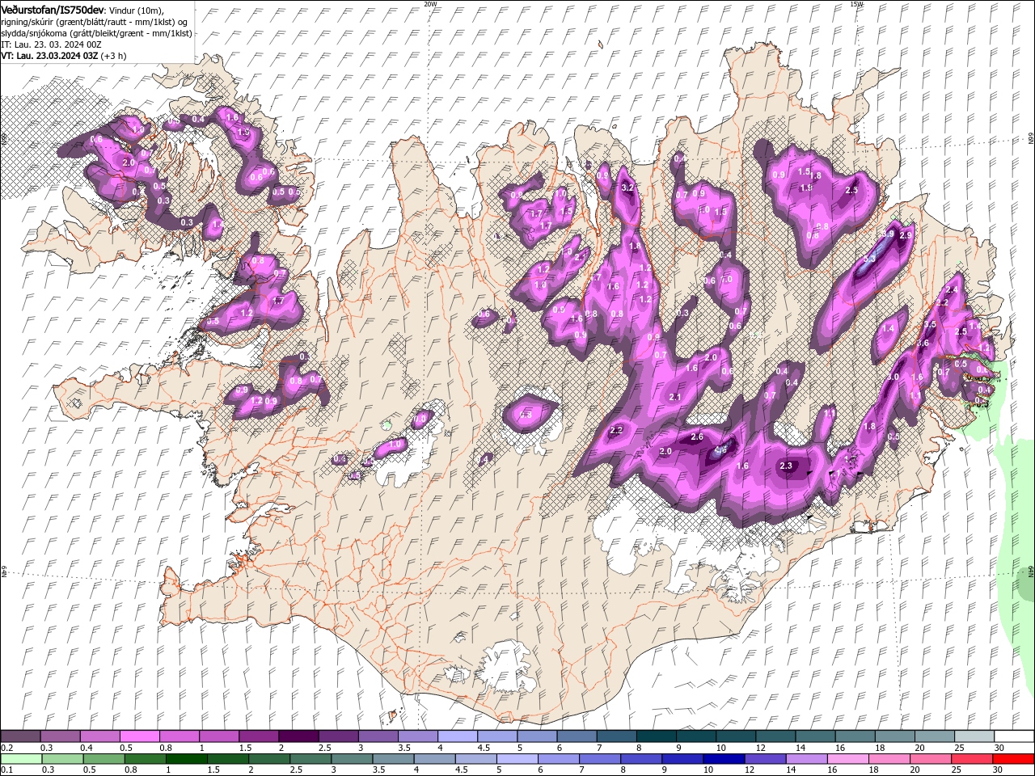The image size is (1035, 776).
Task: Select bright pink snow swatch 0.5–0.8
Action: (139, 736)
